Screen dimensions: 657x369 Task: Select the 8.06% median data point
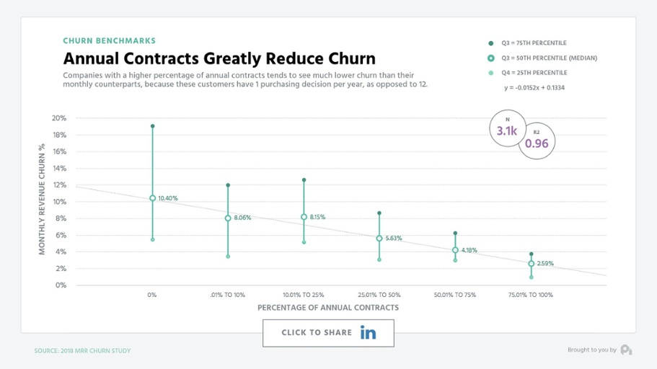point(228,218)
